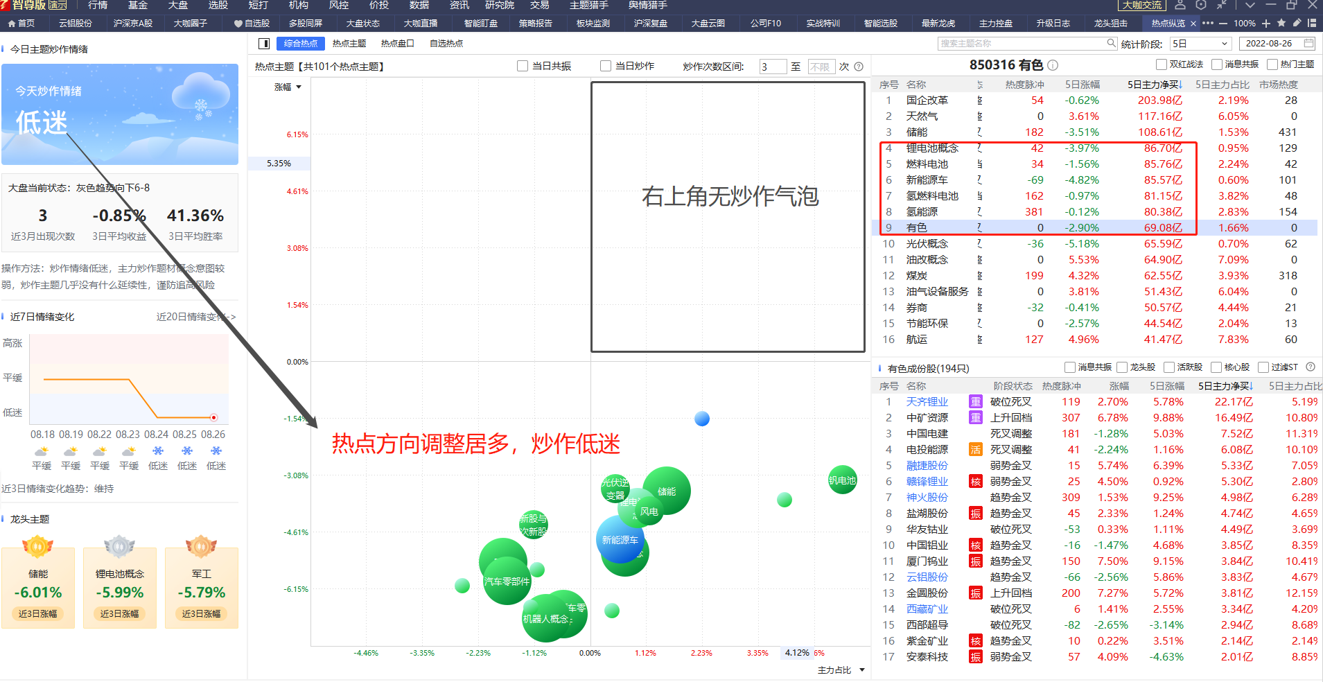
Task: Click the 大咖交流 button
Action: tap(1141, 5)
